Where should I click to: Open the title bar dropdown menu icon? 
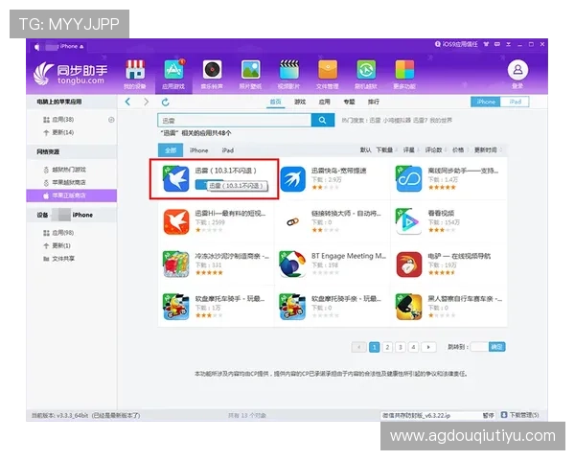click(508, 44)
